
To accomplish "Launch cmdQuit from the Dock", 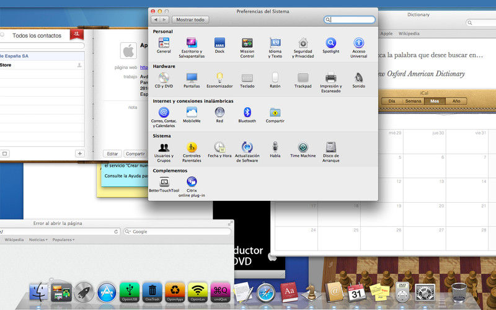I will [221, 292].
